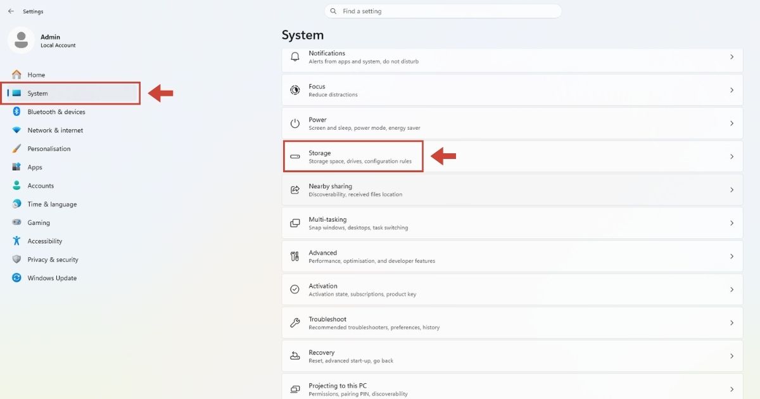Click the Storage drive icon
The height and width of the screenshot is (399, 760).
295,156
